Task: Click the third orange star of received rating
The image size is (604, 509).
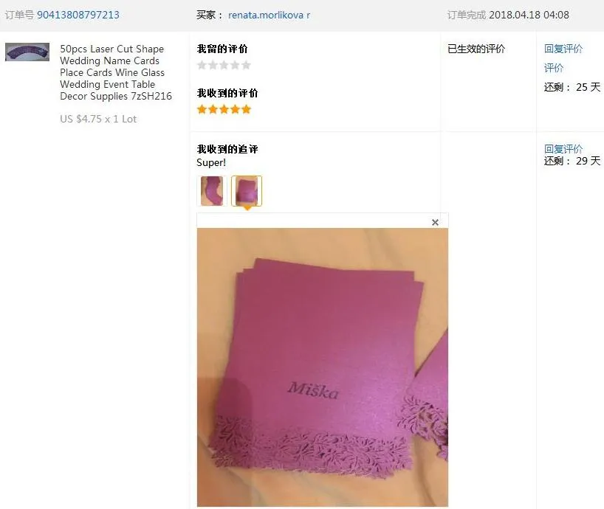Action: pyautogui.click(x=224, y=110)
